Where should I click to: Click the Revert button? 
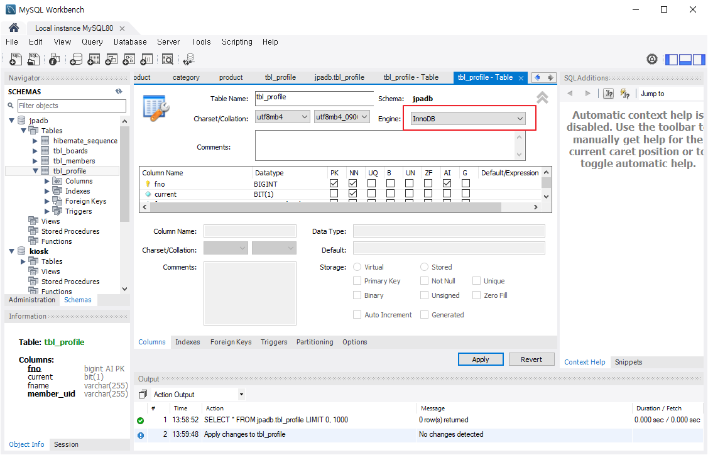[x=531, y=359]
